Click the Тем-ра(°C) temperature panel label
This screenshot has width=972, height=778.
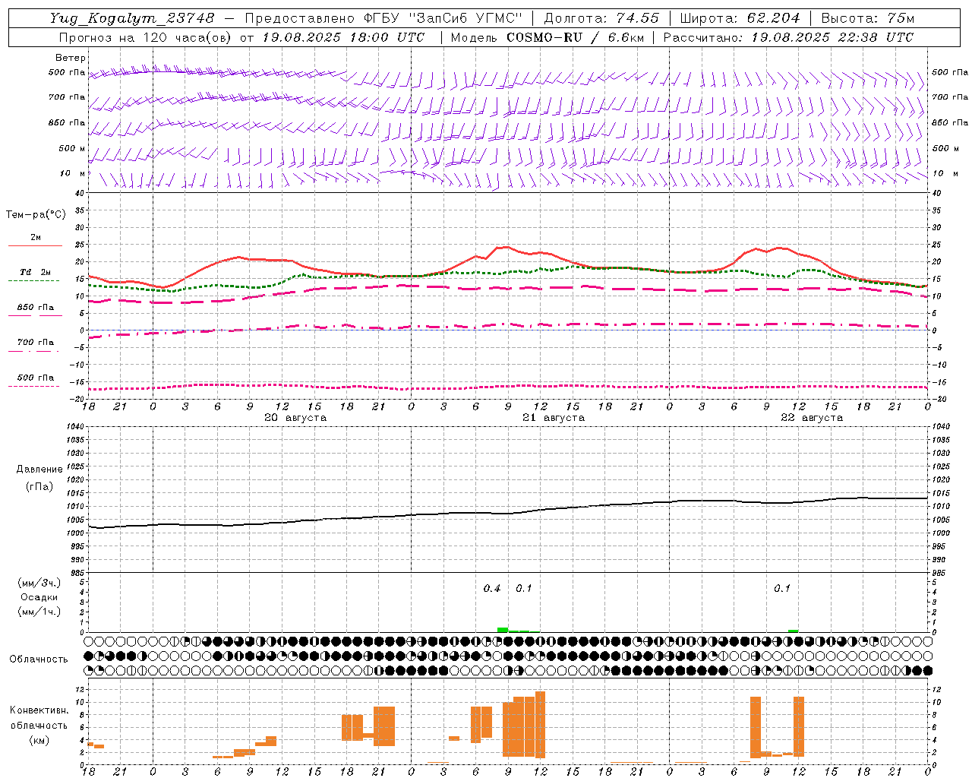tap(36, 215)
